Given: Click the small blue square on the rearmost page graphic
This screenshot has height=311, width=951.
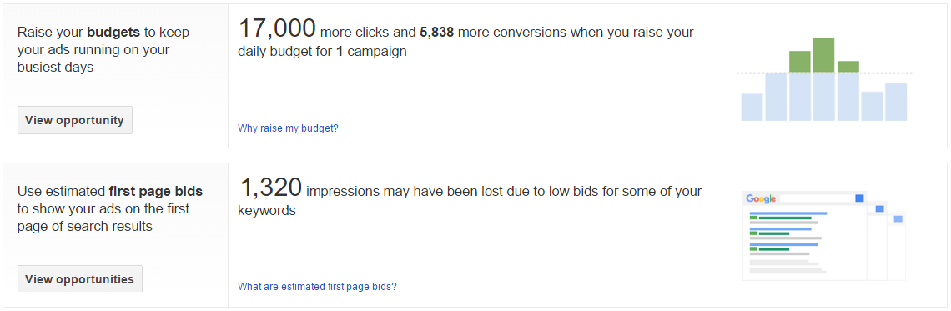Looking at the screenshot, I should pos(898,218).
